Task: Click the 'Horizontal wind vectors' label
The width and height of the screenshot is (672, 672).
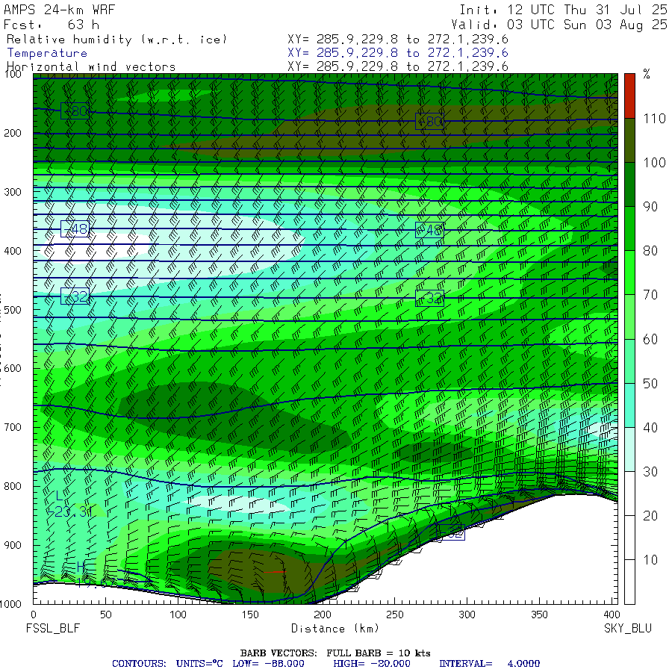Action: point(91,67)
